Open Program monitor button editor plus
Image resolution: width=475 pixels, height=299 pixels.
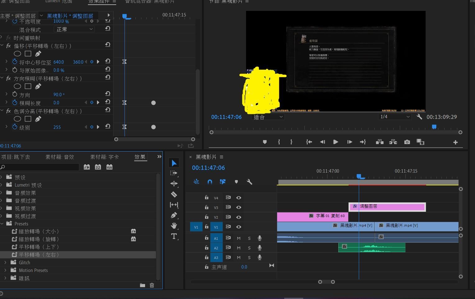(x=455, y=142)
